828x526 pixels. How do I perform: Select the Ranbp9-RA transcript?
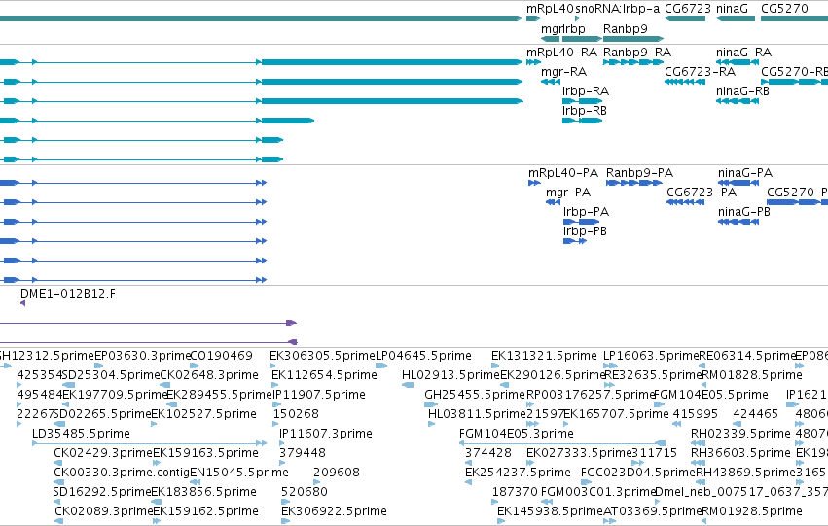coord(632,62)
